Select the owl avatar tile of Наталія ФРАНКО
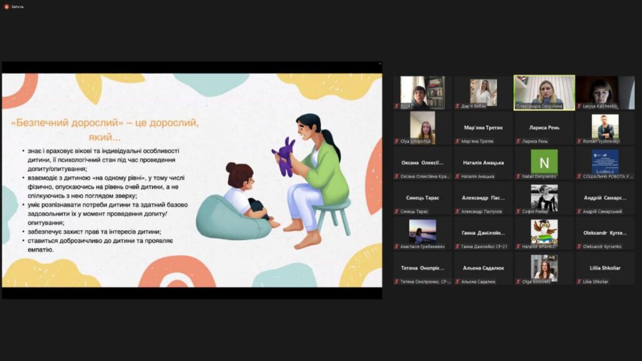 (544, 231)
